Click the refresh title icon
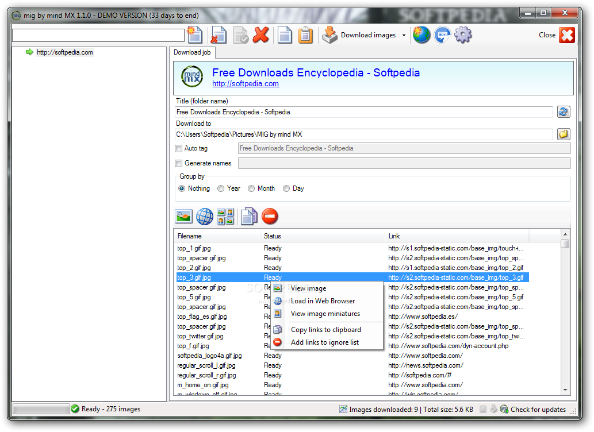 click(564, 111)
